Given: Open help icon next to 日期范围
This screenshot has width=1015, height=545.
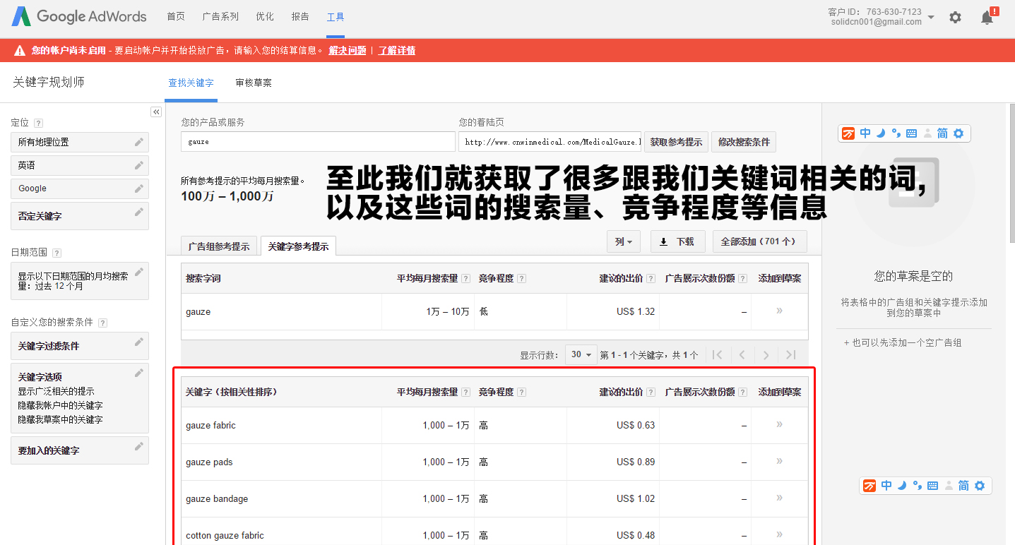Looking at the screenshot, I should pyautogui.click(x=57, y=253).
